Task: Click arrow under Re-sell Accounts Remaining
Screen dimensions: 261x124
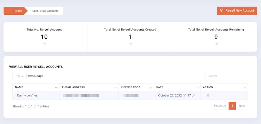Action: [x=216, y=44]
